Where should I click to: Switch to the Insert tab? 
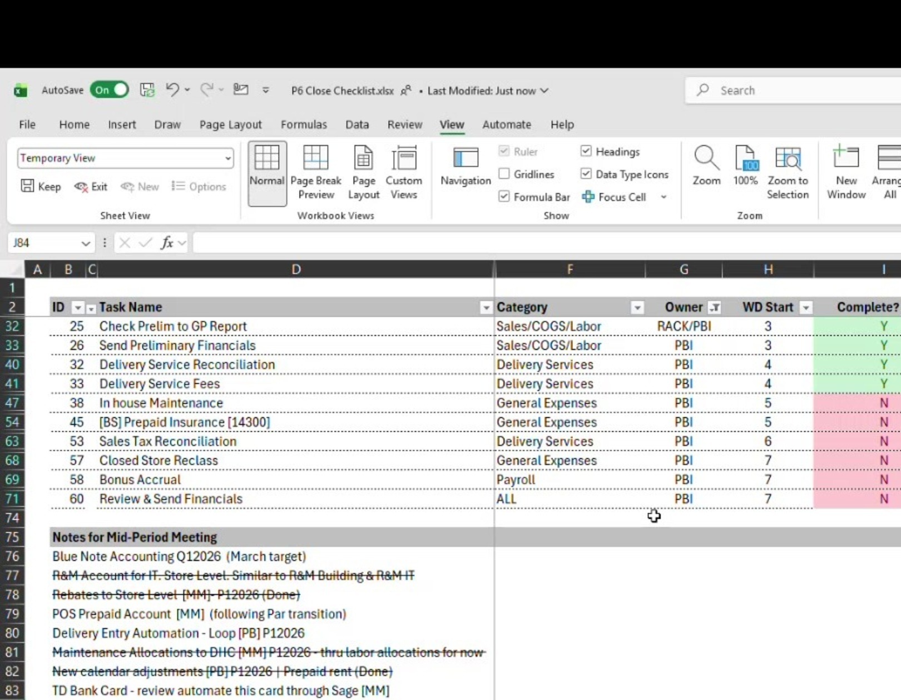(x=122, y=124)
